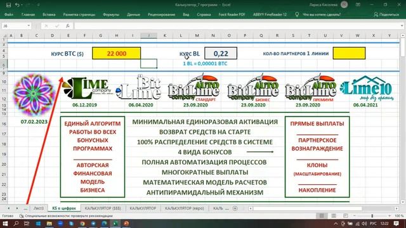Select the BL rate cell 0,22
The image size is (406, 228).
[221, 53]
